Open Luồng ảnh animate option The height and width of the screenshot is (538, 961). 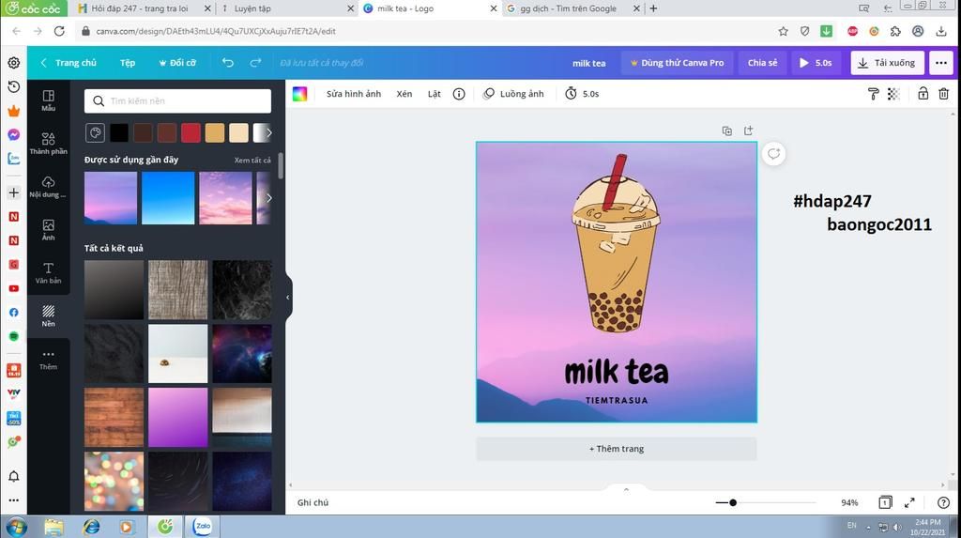[x=513, y=94]
